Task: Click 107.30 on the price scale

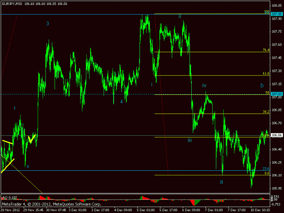Action: point(277,71)
